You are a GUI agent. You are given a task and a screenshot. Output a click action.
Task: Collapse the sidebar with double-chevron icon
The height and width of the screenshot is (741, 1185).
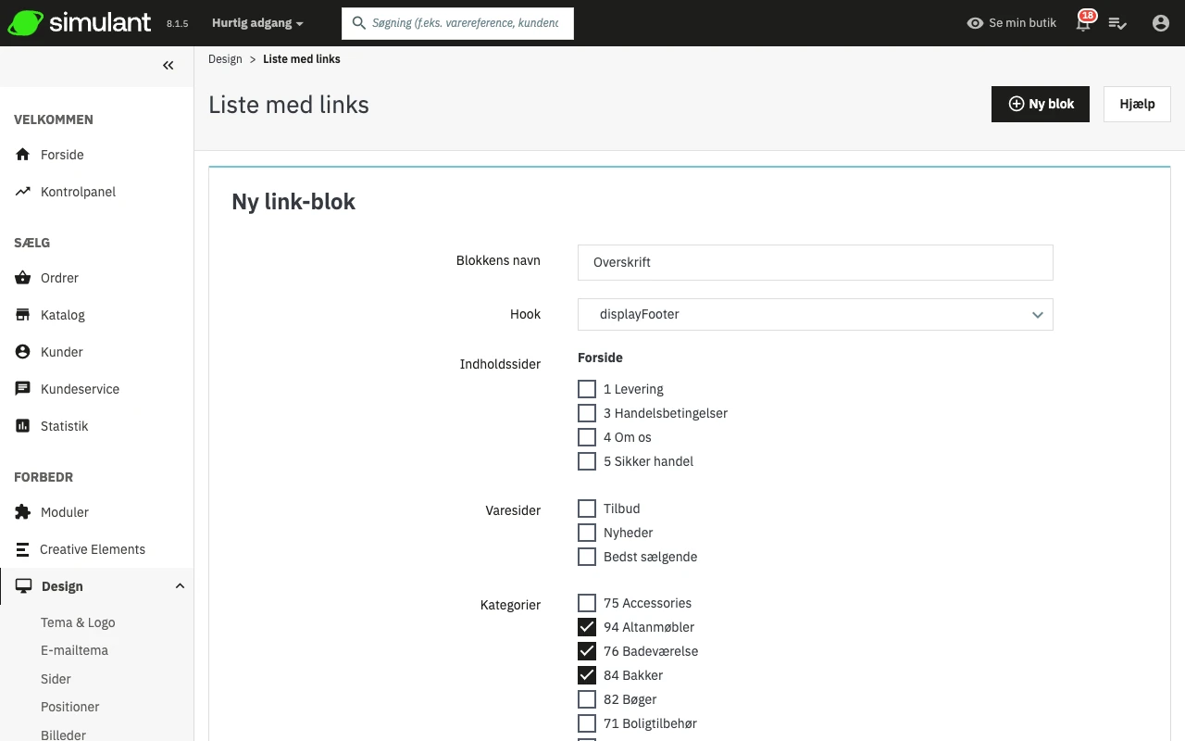click(168, 65)
